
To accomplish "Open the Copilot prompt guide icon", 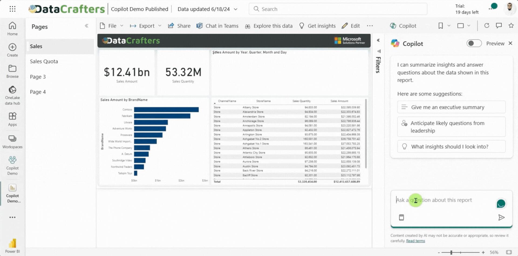I will click(401, 217).
